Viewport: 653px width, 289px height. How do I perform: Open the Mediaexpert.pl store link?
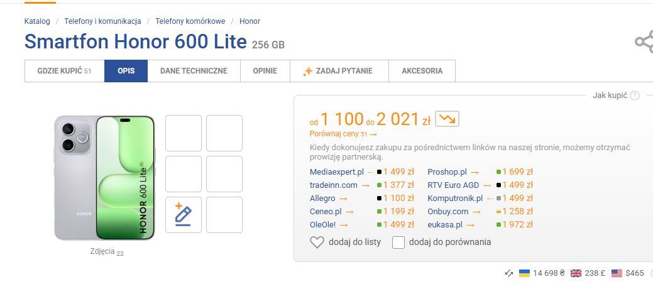(337, 172)
